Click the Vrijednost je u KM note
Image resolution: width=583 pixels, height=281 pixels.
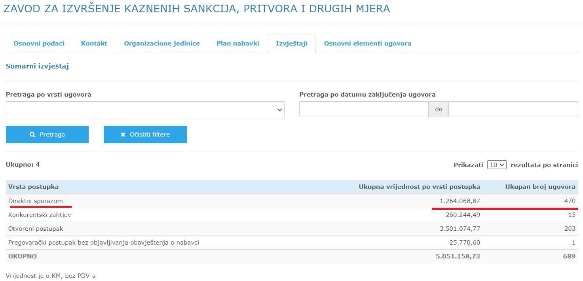(51, 275)
